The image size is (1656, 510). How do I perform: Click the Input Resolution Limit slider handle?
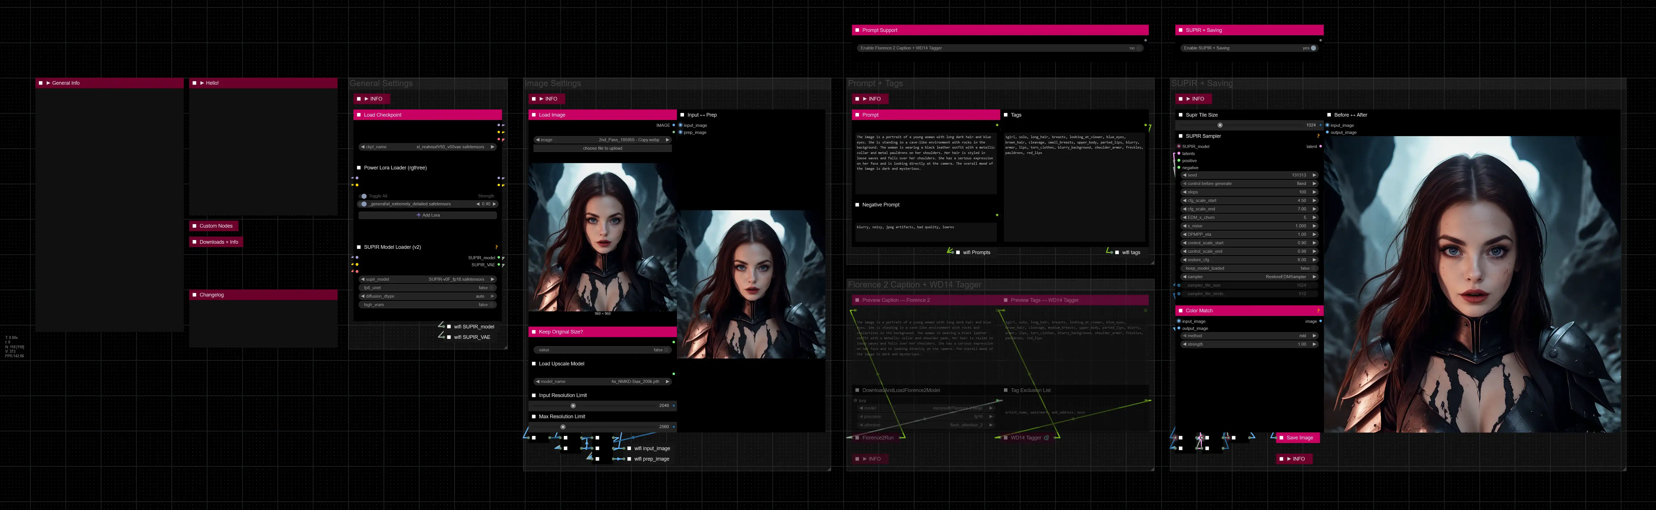coord(573,406)
